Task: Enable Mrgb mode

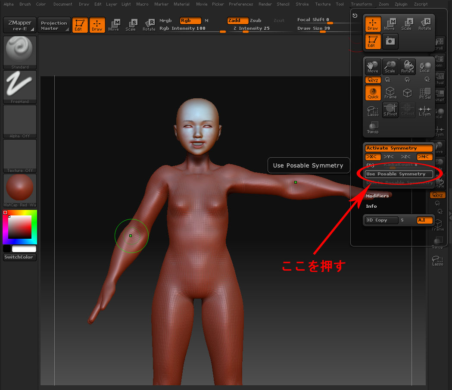Action: pyautogui.click(x=165, y=20)
